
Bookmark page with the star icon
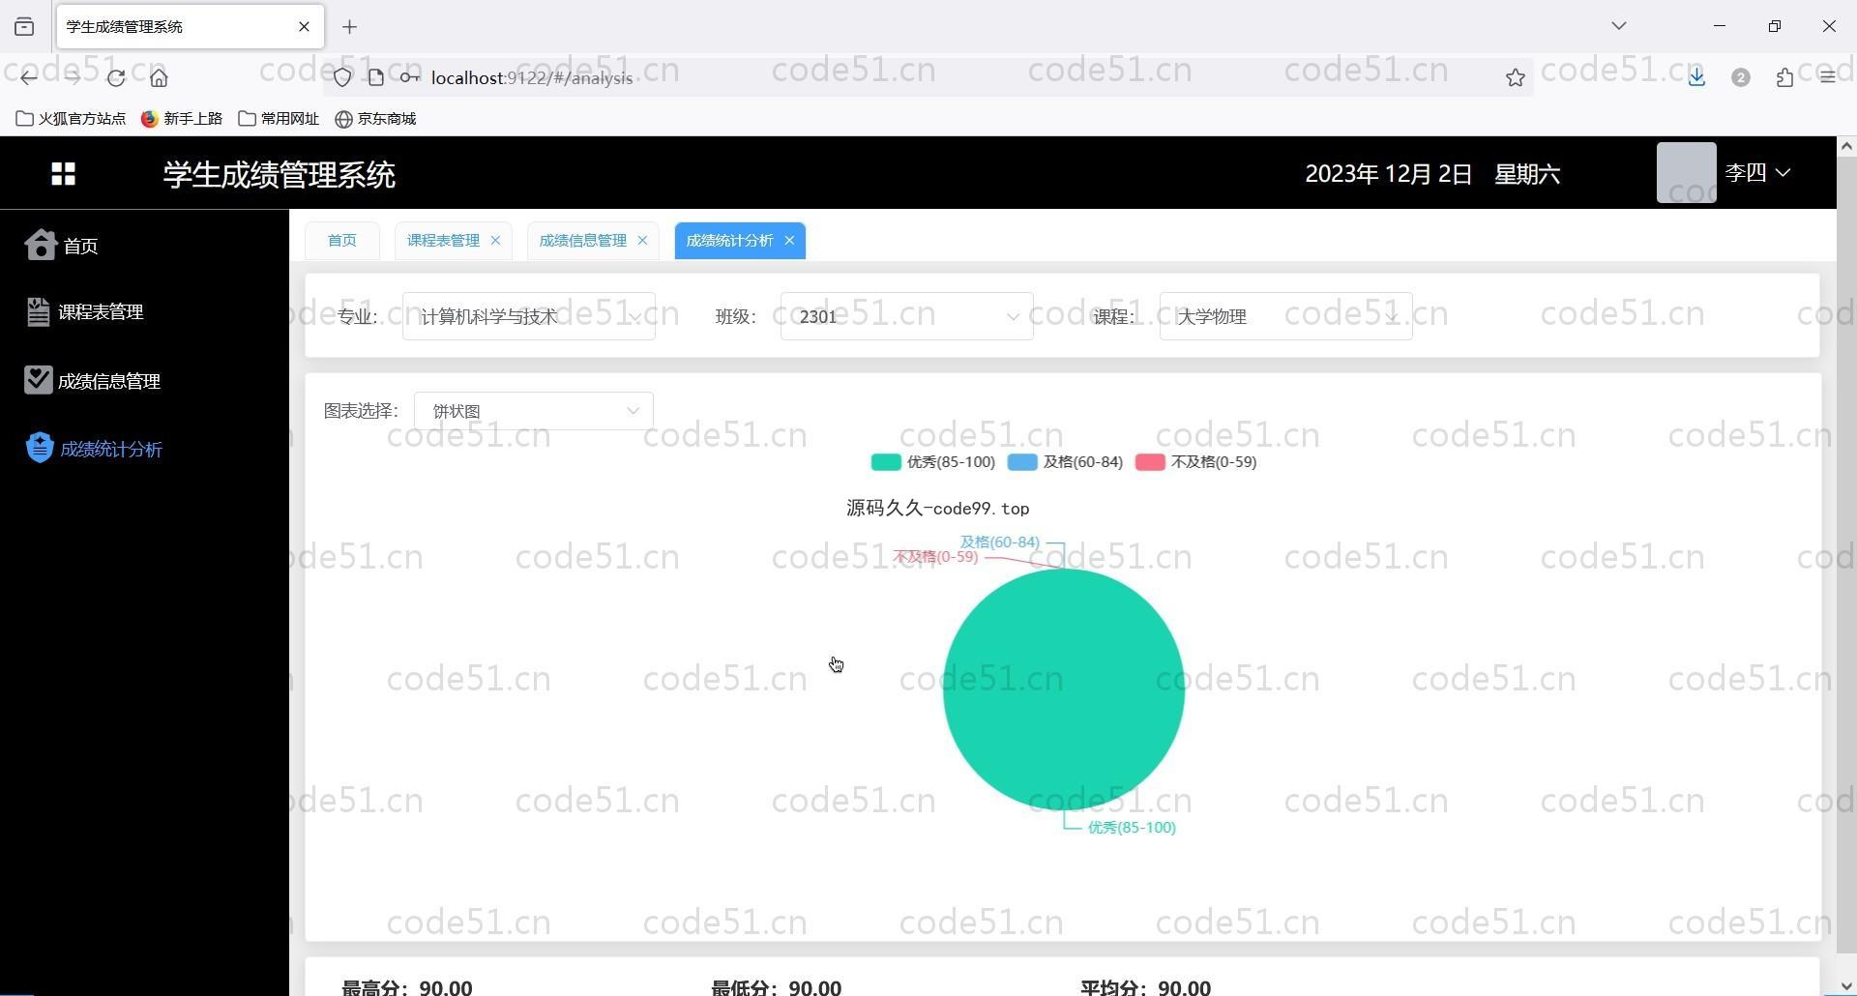pyautogui.click(x=1516, y=77)
